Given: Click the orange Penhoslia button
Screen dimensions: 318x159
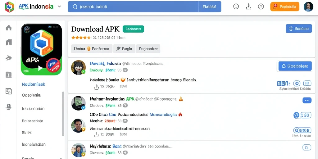Looking at the screenshot, I should pos(284,7).
